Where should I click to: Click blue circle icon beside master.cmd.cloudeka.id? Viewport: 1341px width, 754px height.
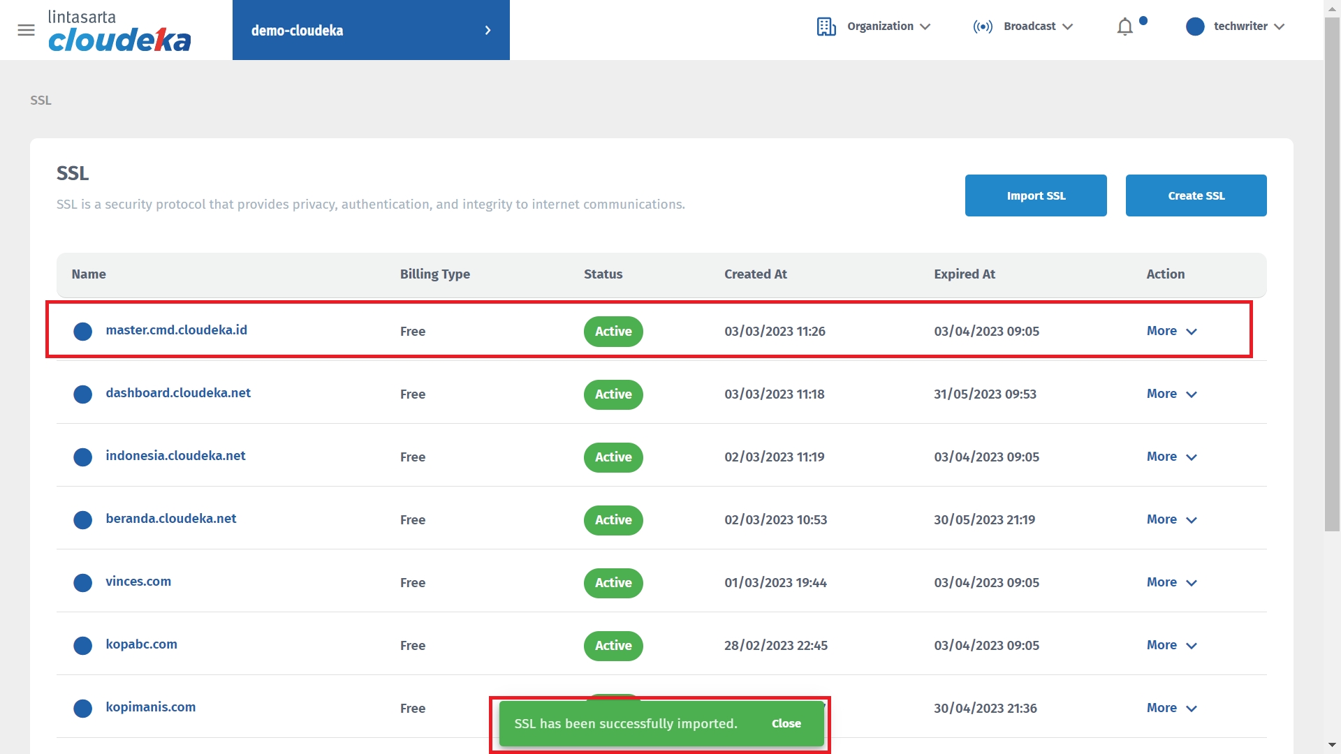83,332
